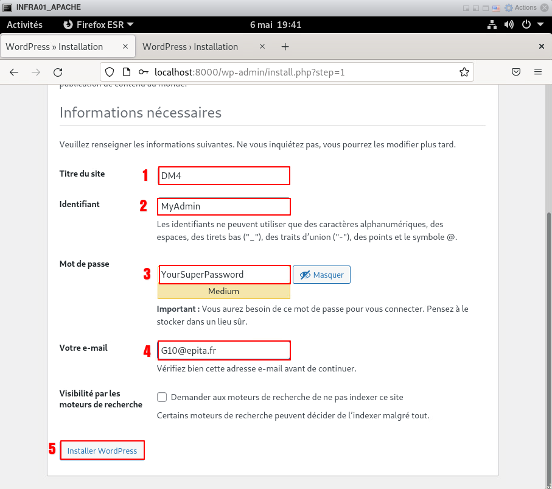The height and width of the screenshot is (489, 552).
Task: Click the Titre du site input field
Action: pos(223,175)
